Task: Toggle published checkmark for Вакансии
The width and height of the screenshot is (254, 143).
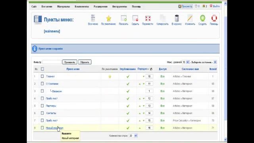Action: 128,91
